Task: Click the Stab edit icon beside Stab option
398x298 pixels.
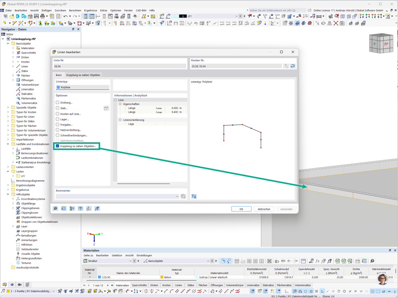Action: coord(106,108)
